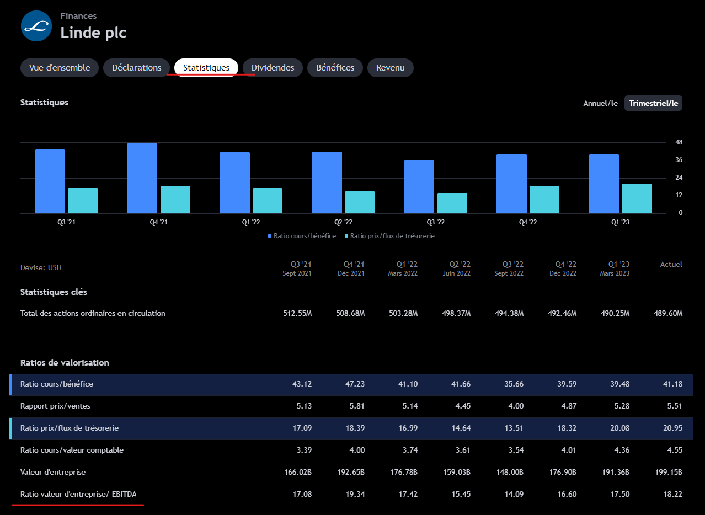Click the Q4 '22 Déc 2022 column header
This screenshot has width=705, height=515.
(563, 269)
